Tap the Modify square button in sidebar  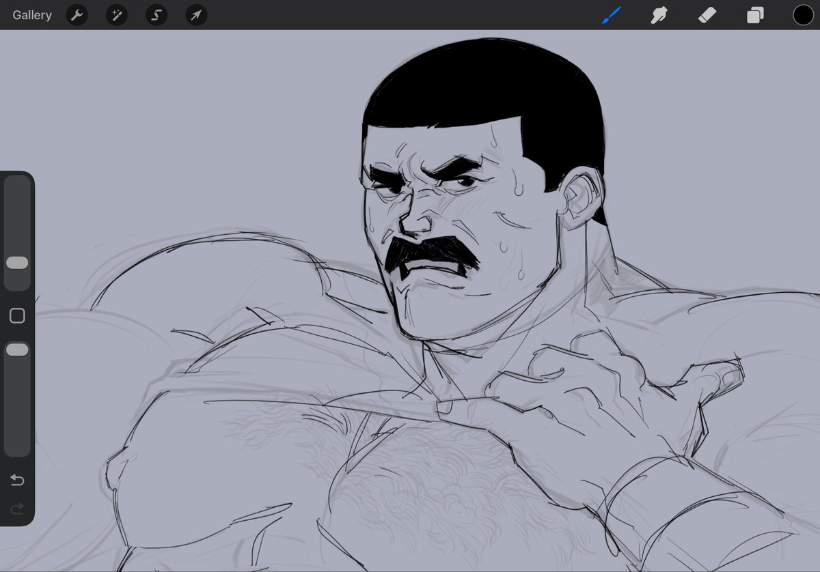point(17,315)
